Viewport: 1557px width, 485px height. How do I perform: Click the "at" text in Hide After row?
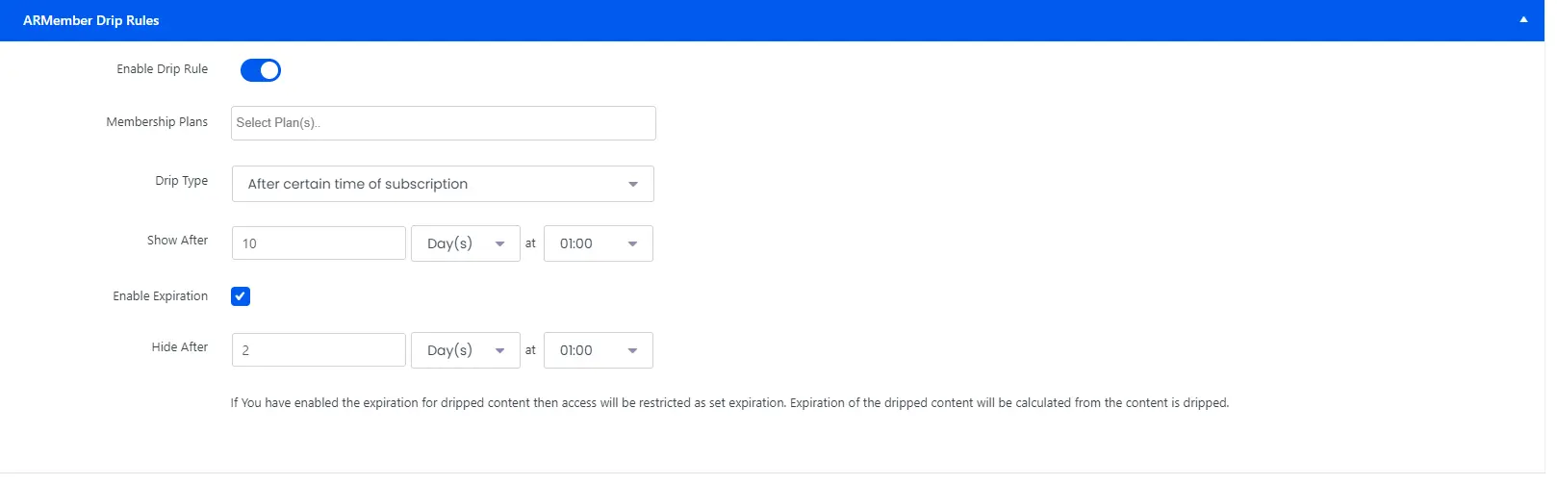click(x=530, y=350)
